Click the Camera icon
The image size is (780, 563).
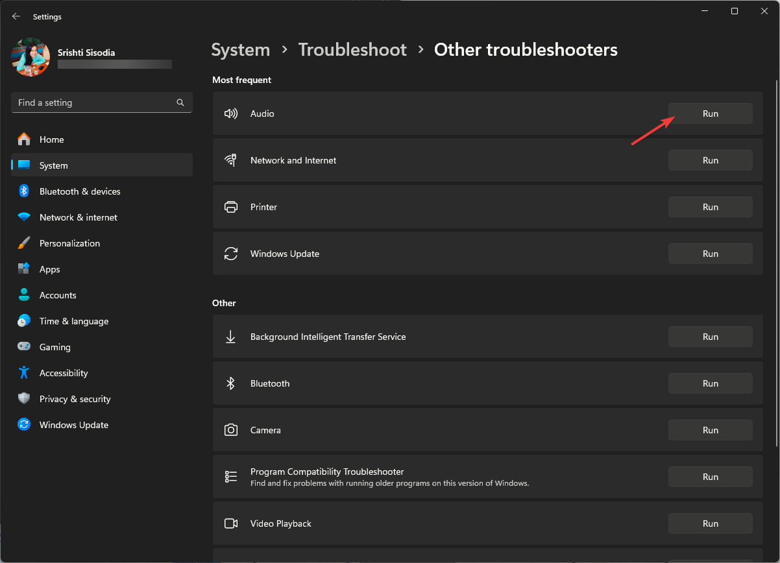tap(231, 430)
